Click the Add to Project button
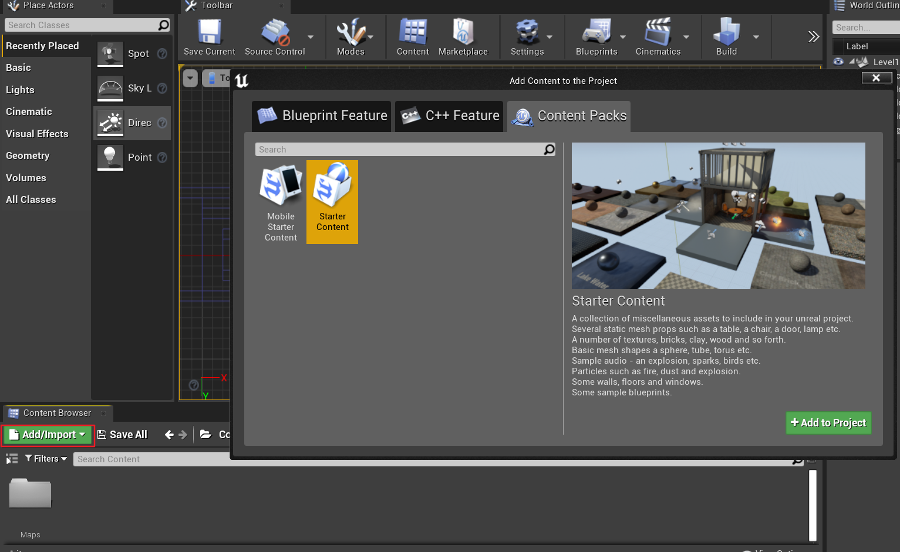 point(828,423)
